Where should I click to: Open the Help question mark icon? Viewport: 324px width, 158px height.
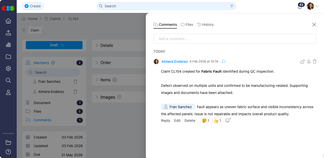click(x=8, y=152)
